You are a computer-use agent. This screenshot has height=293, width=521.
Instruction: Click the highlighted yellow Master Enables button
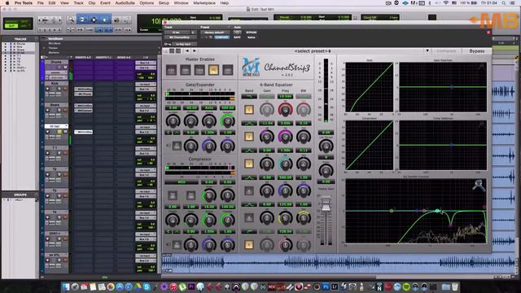pyautogui.click(x=213, y=70)
